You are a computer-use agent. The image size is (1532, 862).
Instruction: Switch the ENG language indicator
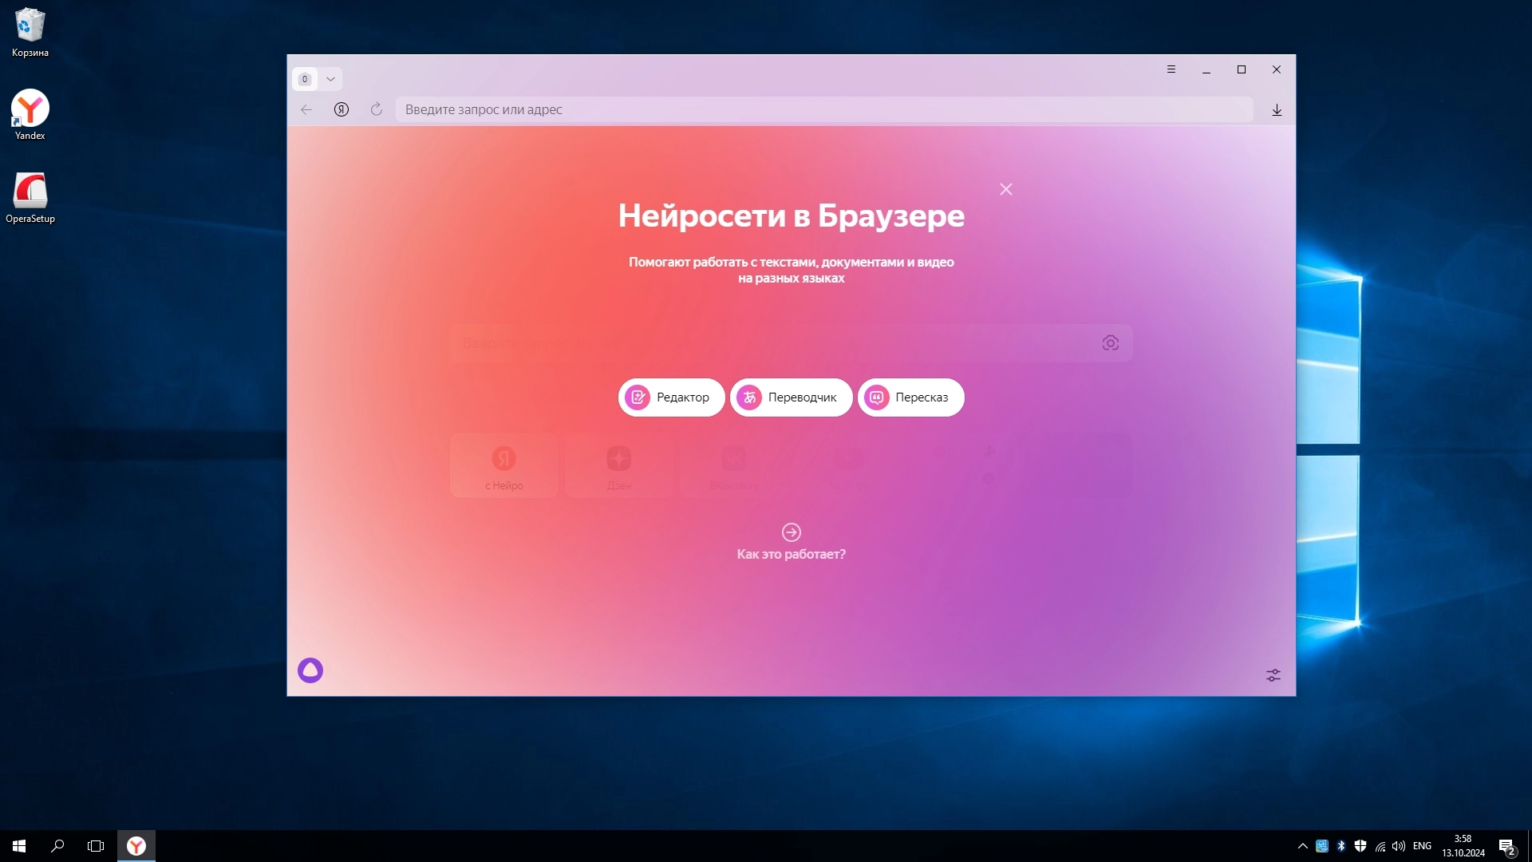[1422, 846]
